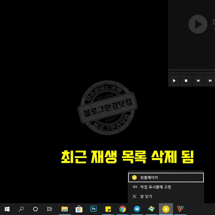Switch to Google Chrome on the taskbar
215x215 pixels.
[x=123, y=209]
